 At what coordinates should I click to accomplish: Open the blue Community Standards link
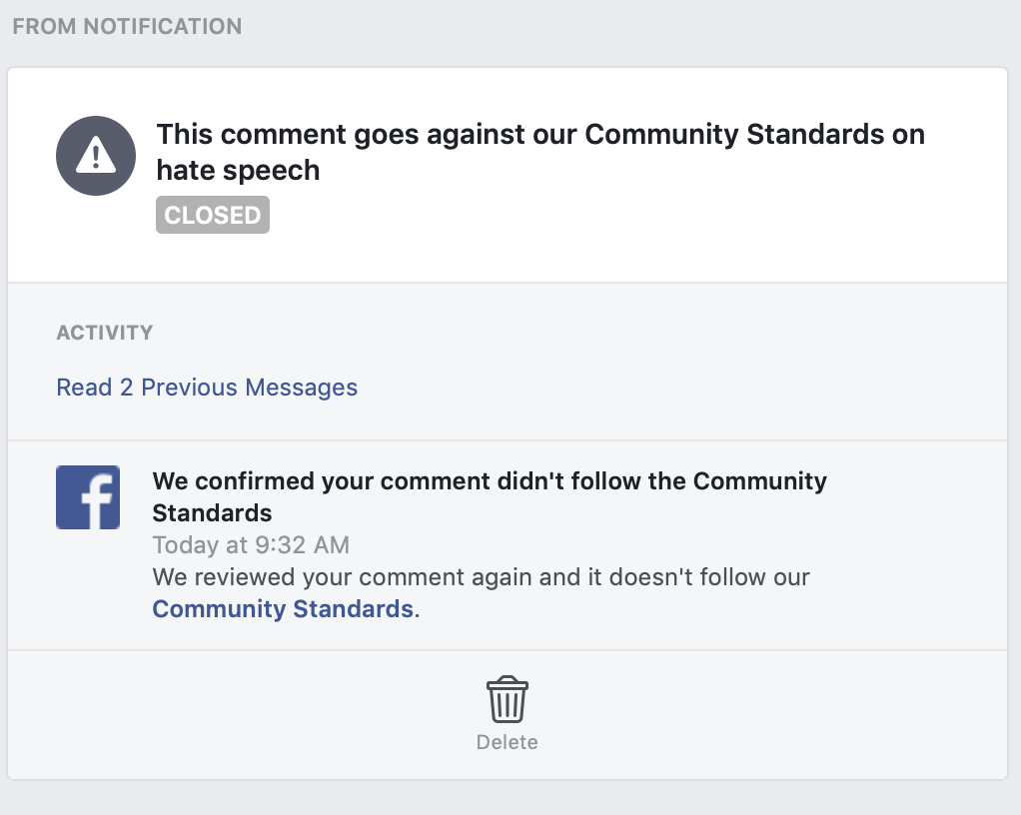click(283, 609)
